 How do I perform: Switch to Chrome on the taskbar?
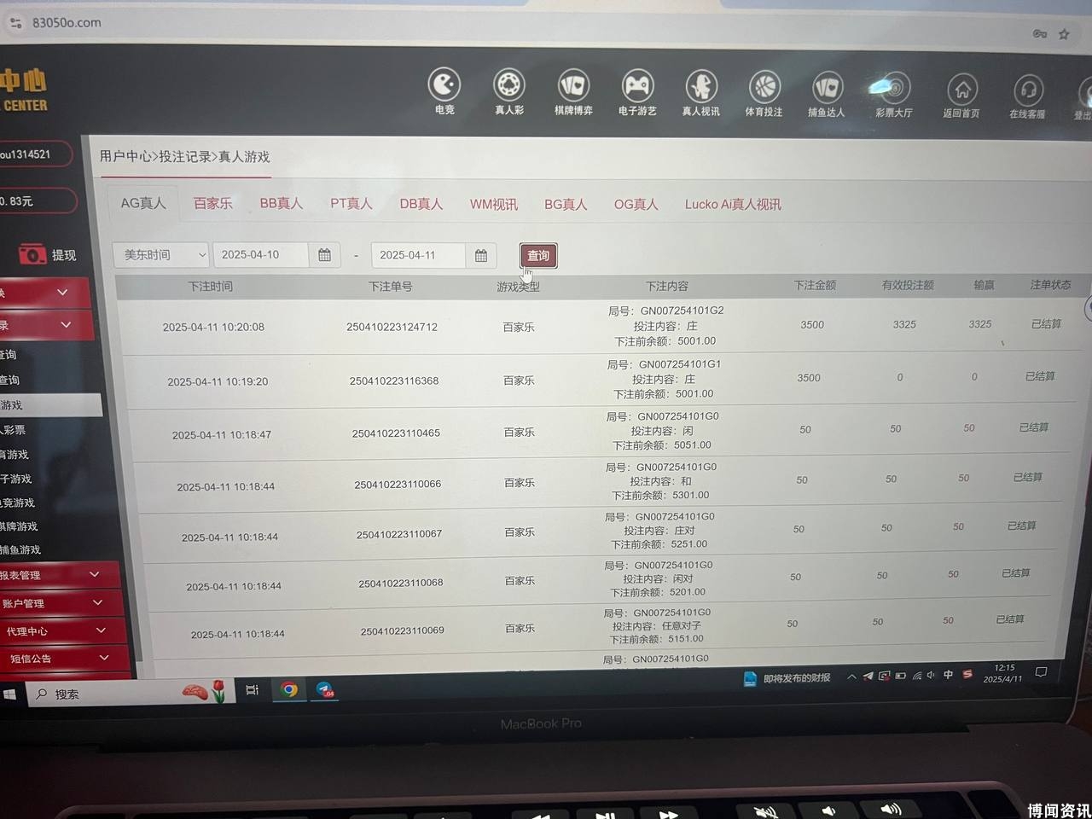[289, 689]
